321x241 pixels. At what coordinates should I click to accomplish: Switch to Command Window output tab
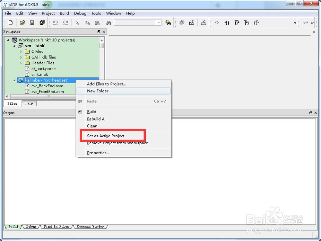(x=90, y=227)
